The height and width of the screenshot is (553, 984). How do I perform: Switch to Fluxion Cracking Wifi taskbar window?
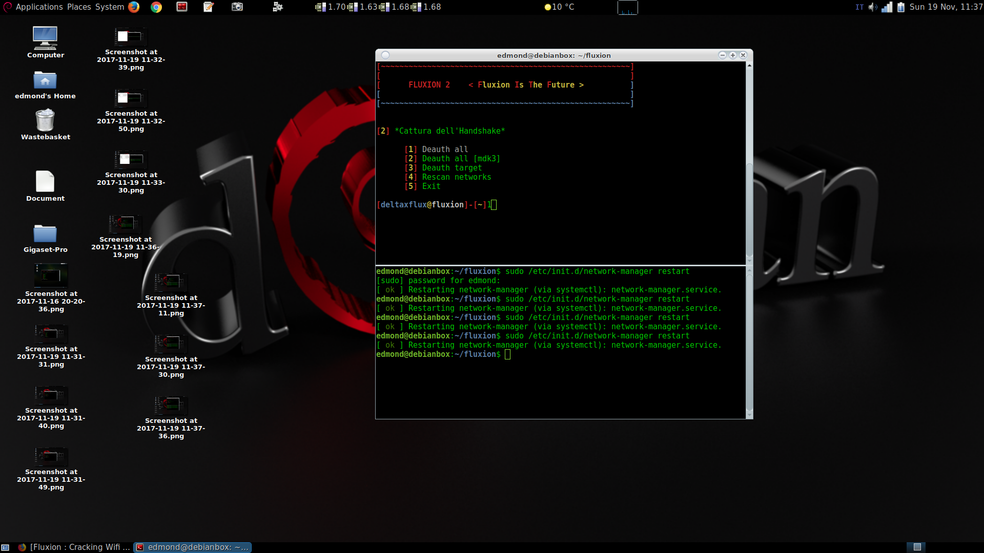pyautogui.click(x=74, y=547)
